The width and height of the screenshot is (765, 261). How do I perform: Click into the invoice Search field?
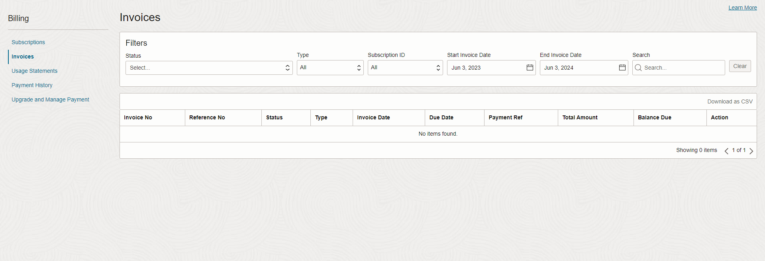(679, 68)
